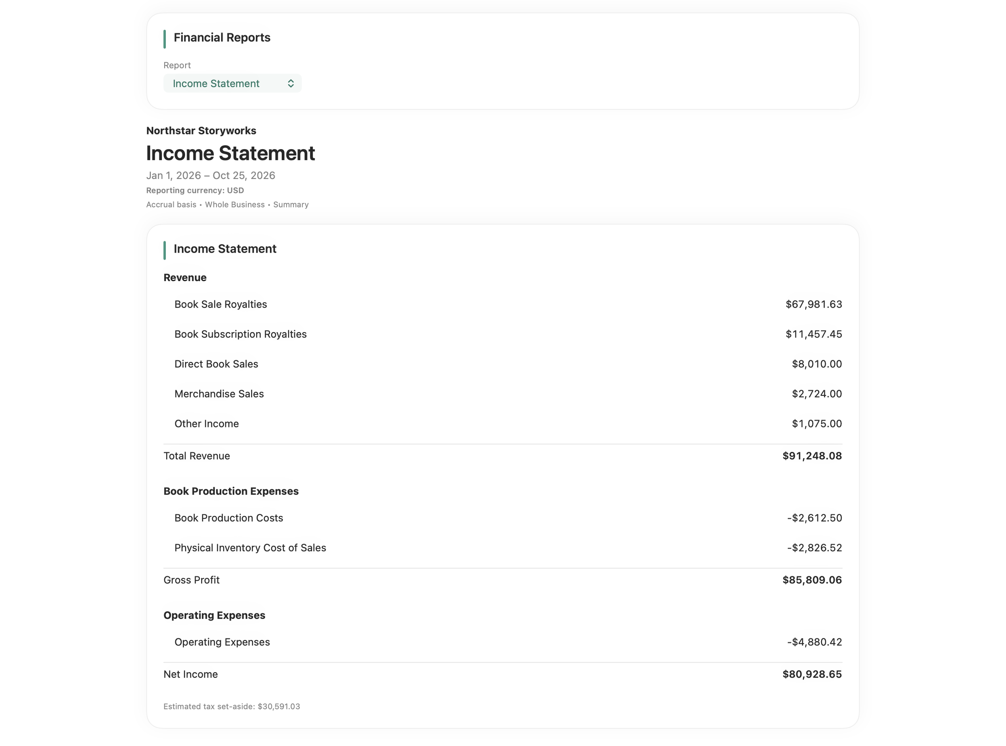Image resolution: width=1006 pixels, height=746 pixels.
Task: Click the $1,075.00 amount
Action: [x=817, y=423]
